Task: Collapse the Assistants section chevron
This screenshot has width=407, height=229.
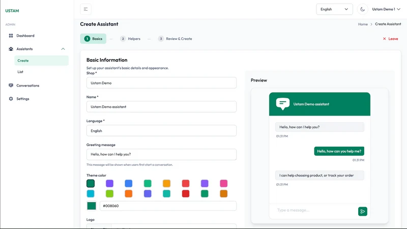Action: 63,49
